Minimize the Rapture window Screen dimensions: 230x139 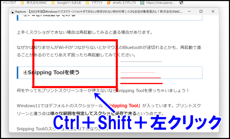[x=189, y=11]
